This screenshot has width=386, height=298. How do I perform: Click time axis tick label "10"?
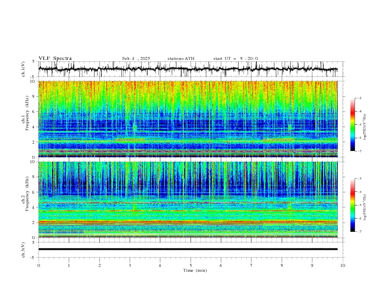click(x=343, y=265)
